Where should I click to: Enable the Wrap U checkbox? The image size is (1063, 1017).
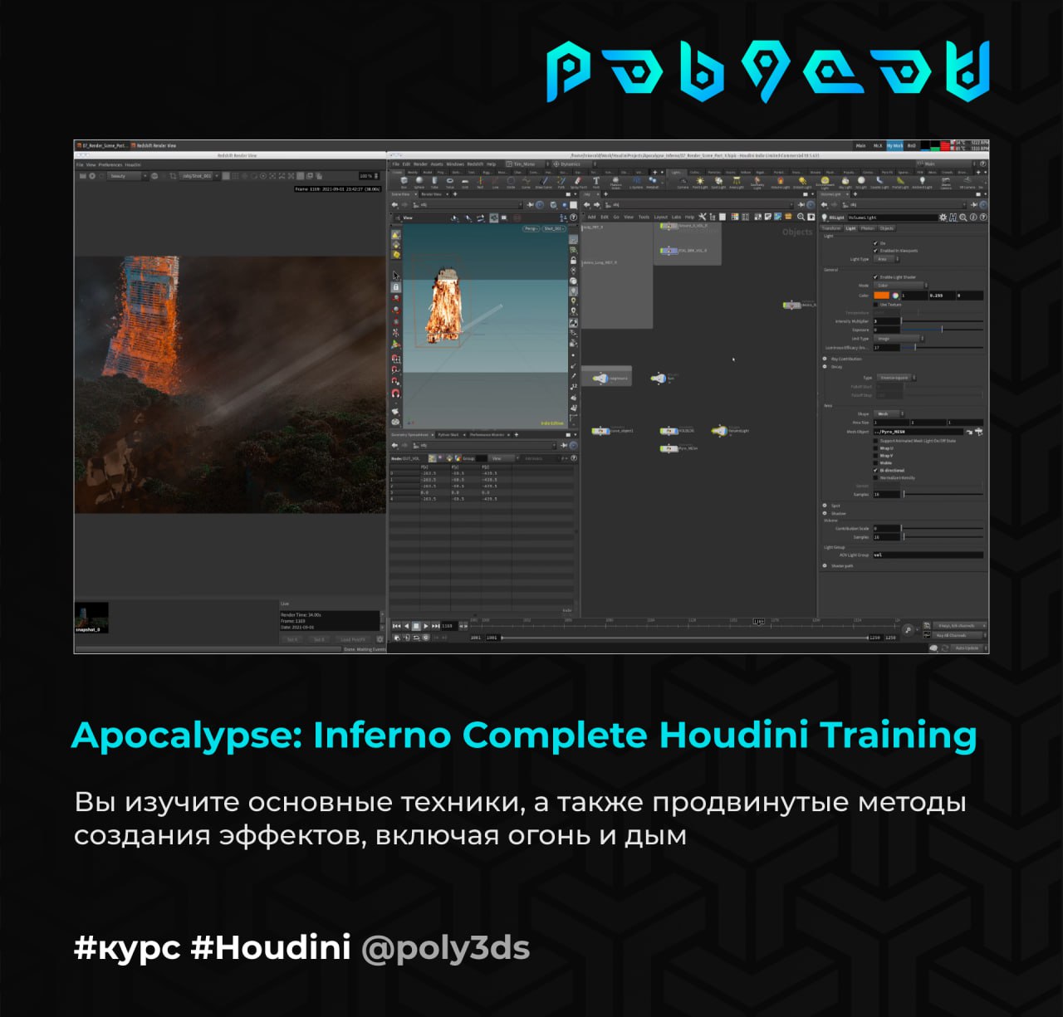(x=875, y=448)
